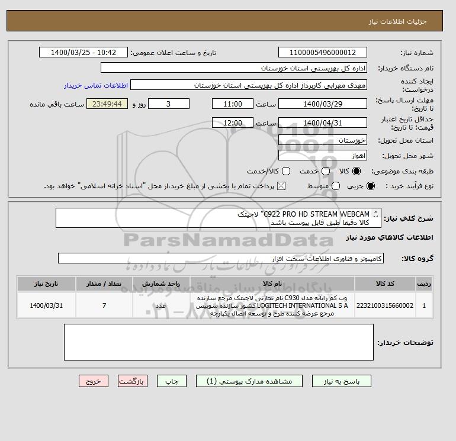Select the جزیی purchase type radio

click(x=371, y=186)
